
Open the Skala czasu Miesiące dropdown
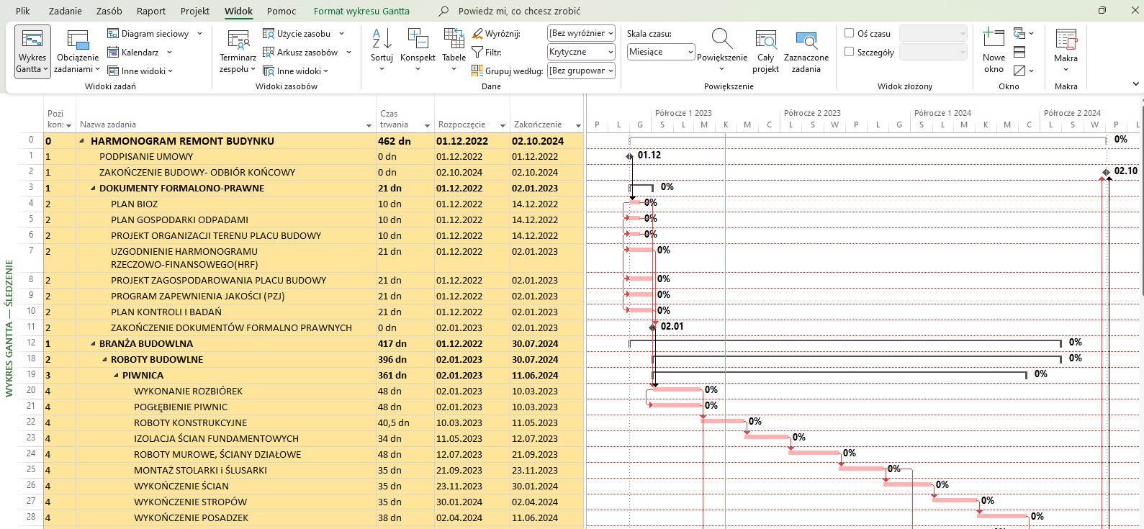(660, 52)
